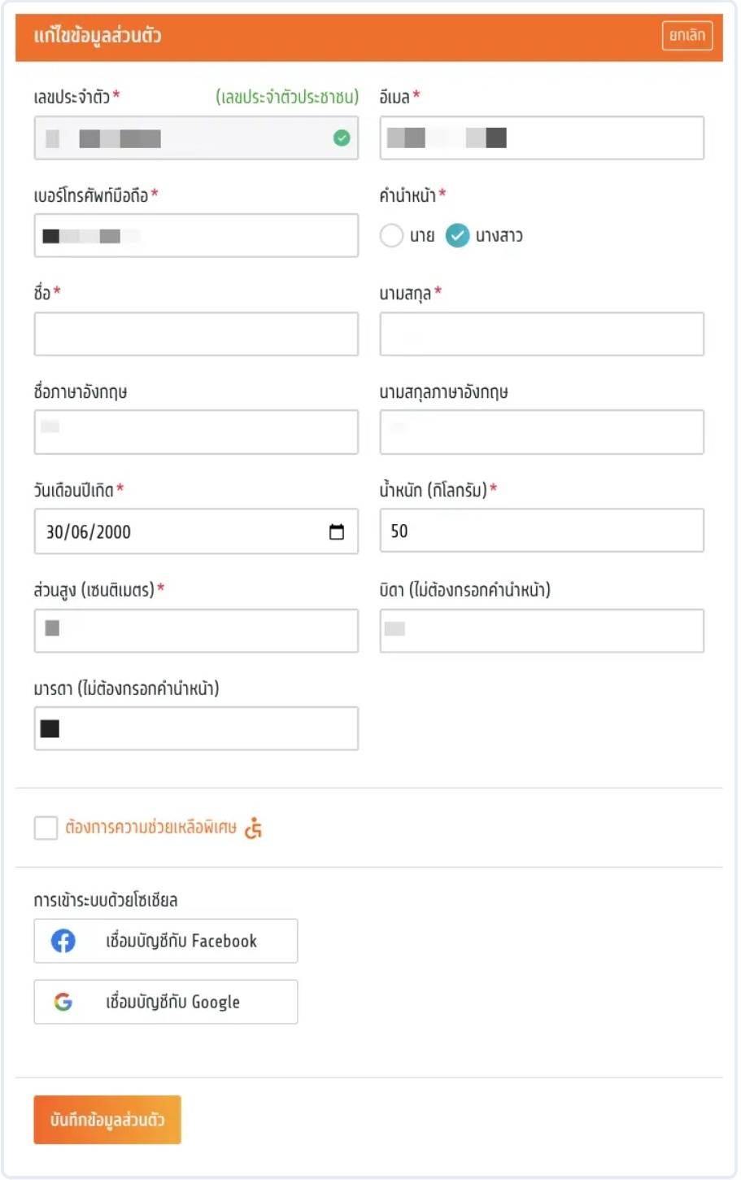Screen dimensions: 741x1180
Task: Click เชื่อมบัญชีกับ Google button
Action: point(166,1002)
